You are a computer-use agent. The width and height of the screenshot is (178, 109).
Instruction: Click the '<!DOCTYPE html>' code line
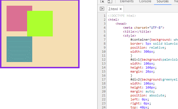click(122, 16)
